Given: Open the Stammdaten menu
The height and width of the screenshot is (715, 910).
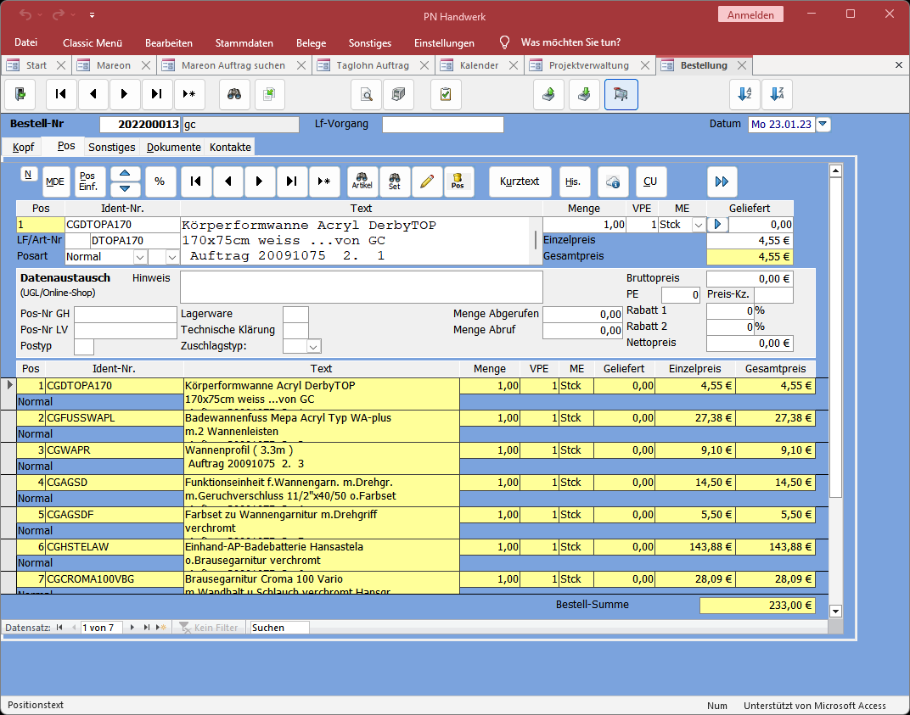Looking at the screenshot, I should [244, 42].
